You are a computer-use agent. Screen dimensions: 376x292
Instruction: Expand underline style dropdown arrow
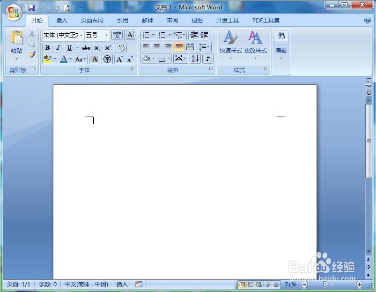[x=77, y=48]
